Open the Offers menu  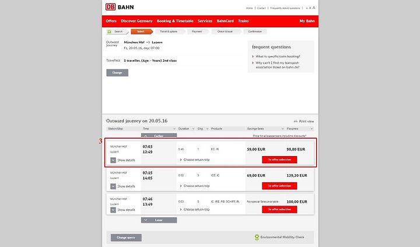(x=111, y=21)
